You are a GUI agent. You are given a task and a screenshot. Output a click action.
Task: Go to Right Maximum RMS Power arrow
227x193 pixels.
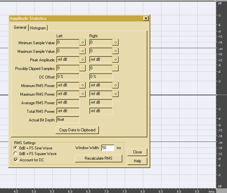pyautogui.click(x=115, y=94)
